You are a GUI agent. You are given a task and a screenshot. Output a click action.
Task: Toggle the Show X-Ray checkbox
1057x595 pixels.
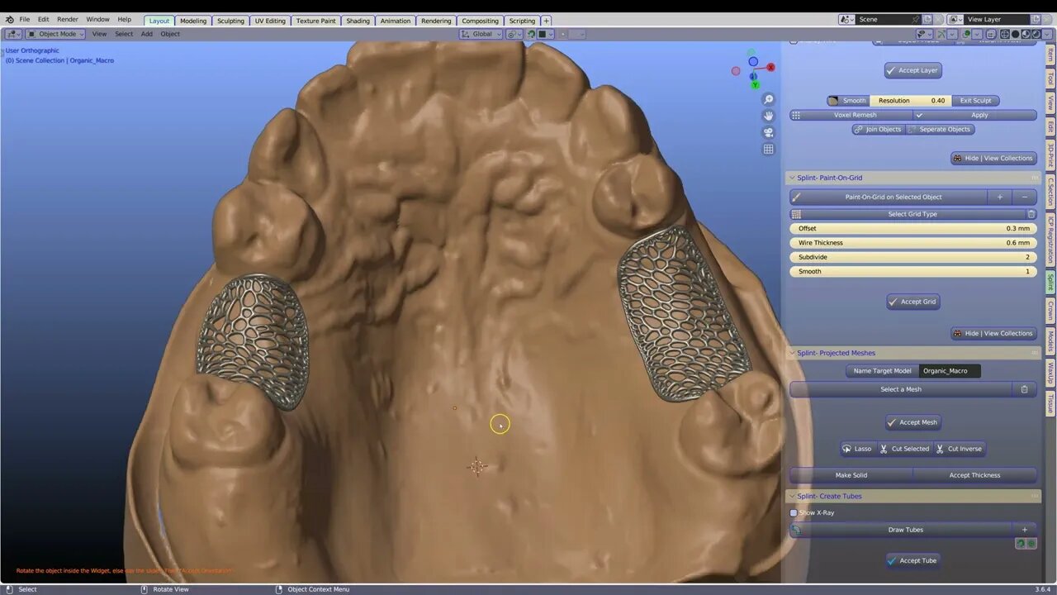point(794,512)
